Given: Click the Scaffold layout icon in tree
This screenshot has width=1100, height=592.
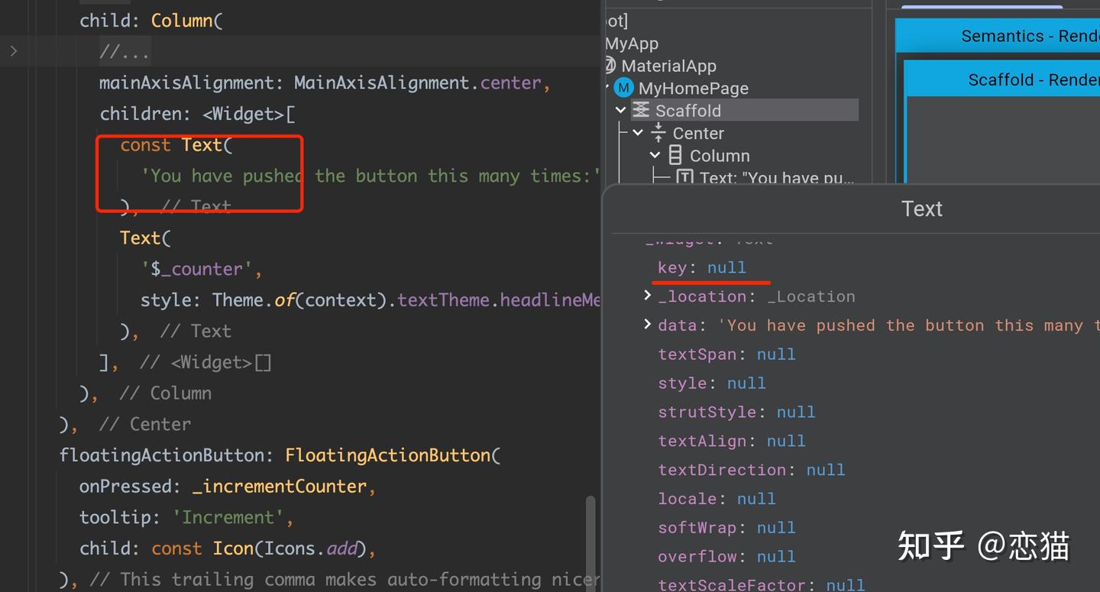Looking at the screenshot, I should tap(641, 111).
